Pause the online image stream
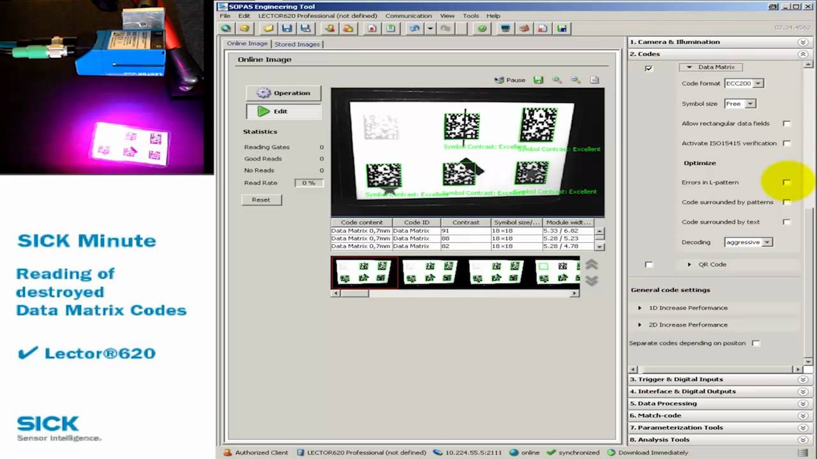 [x=510, y=80]
